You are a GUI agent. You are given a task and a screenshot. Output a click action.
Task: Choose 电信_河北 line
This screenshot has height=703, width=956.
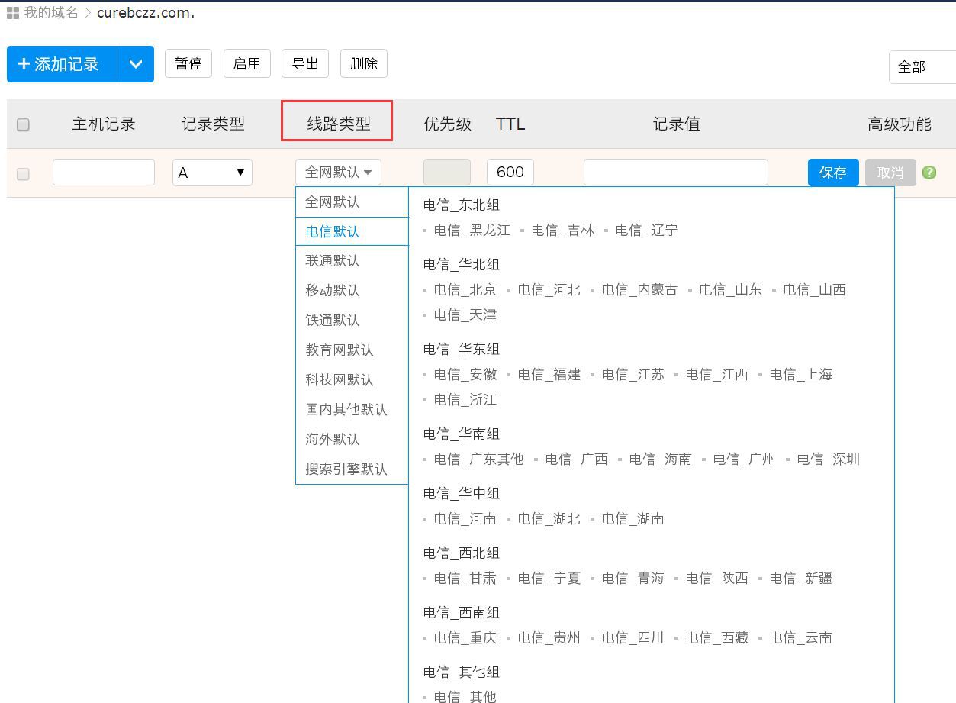(549, 290)
